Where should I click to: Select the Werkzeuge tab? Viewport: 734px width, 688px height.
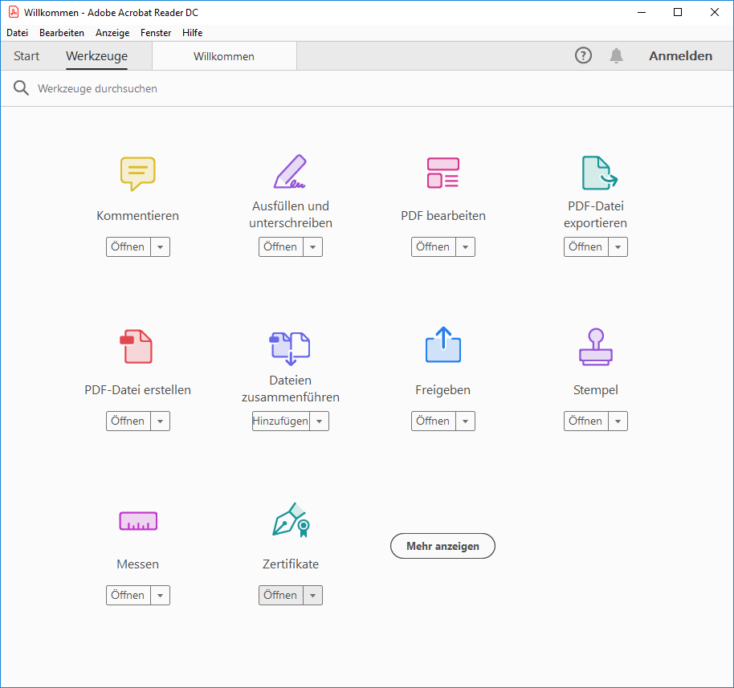pos(97,55)
